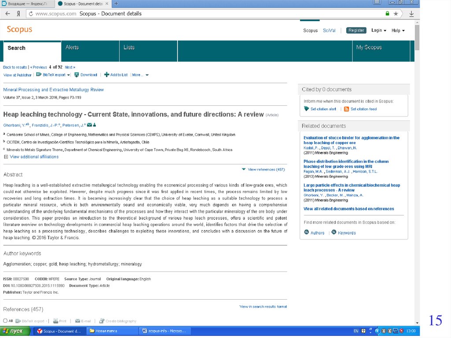This screenshot has width=451, height=338.
Task: Click Set citation feed RSS icon
Action: (x=346, y=109)
